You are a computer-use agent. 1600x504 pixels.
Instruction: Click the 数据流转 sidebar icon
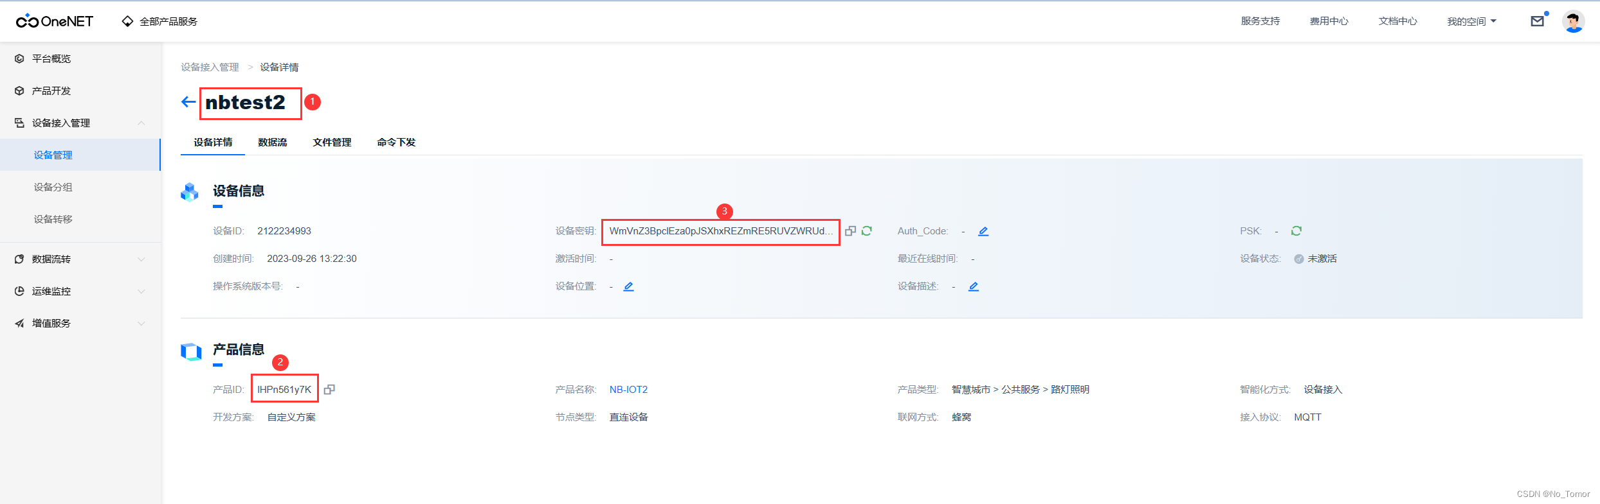[19, 259]
